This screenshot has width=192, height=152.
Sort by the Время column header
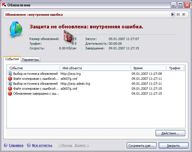(x=148, y=68)
